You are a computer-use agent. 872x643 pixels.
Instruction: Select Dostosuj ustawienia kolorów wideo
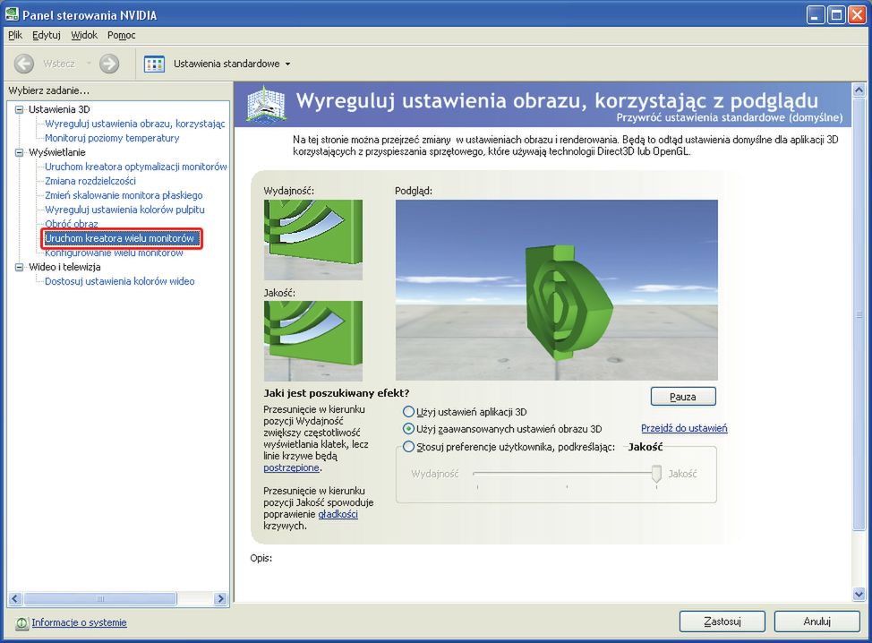(120, 281)
